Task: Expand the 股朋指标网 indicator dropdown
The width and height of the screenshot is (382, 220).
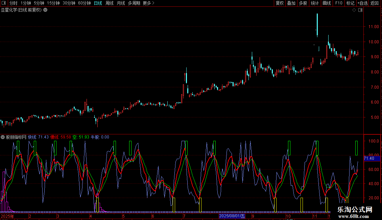Action: point(3,137)
